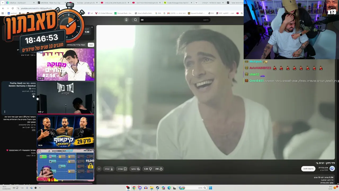Select the 'הועלה על ידי ארץ נהדרת' filter chip

pos(76,45)
